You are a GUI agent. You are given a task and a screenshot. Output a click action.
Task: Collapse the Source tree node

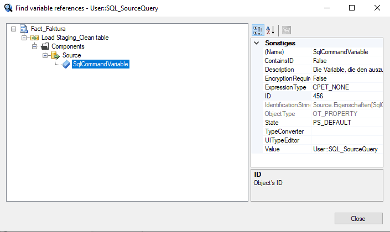[x=45, y=55]
